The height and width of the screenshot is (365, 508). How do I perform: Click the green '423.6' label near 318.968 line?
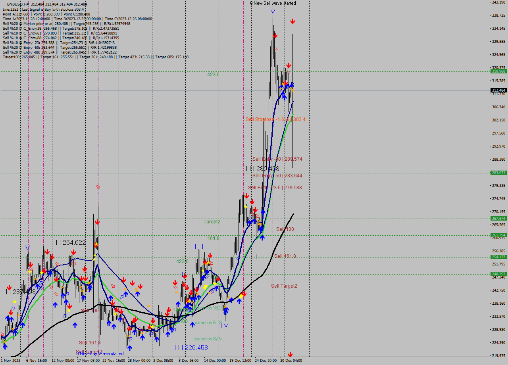pyautogui.click(x=213, y=74)
